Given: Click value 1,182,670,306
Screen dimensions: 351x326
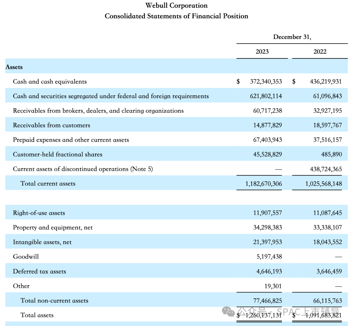Looking at the screenshot, I should [264, 184].
